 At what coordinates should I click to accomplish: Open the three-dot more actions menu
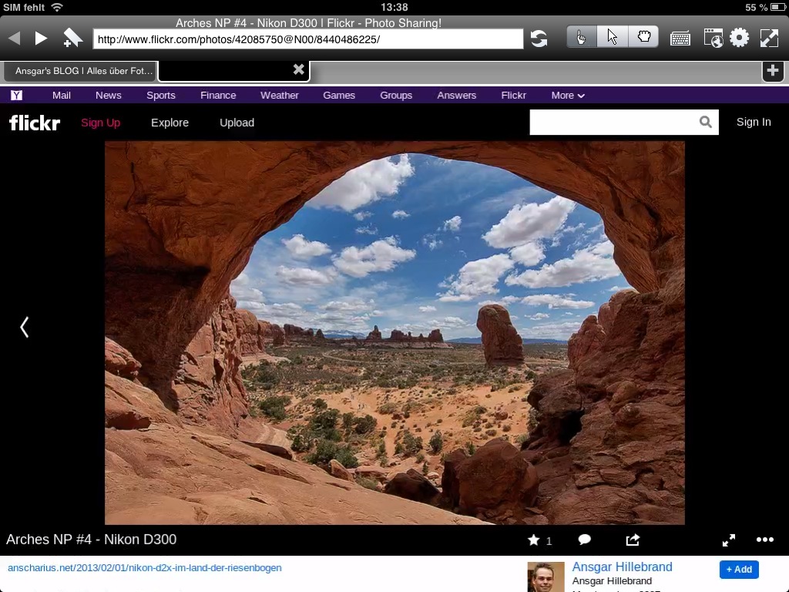pos(764,540)
